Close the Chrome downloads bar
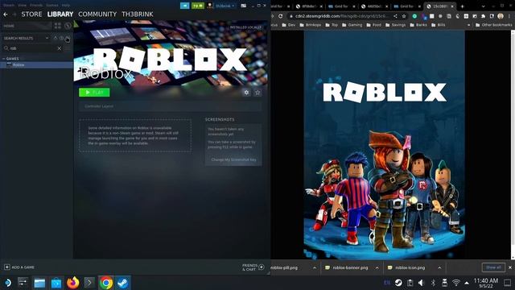The image size is (515, 290). point(510,267)
